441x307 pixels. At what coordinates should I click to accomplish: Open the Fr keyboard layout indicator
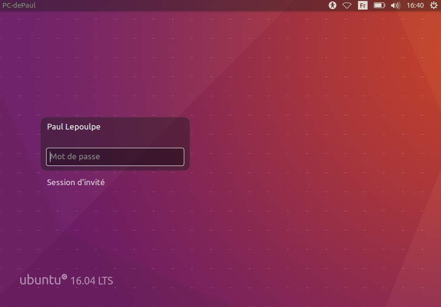pos(362,5)
